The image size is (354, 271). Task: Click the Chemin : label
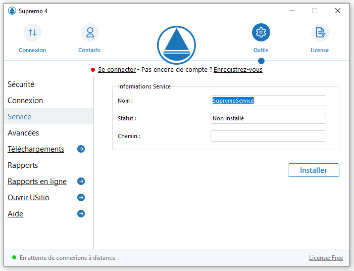[129, 136]
